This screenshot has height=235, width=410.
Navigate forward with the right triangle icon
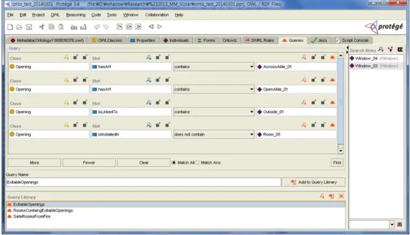pos(160,26)
